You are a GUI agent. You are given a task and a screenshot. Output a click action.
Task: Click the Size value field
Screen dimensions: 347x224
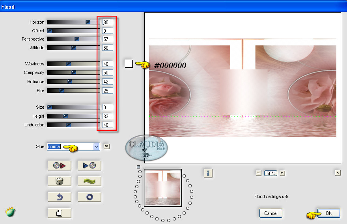(108, 107)
